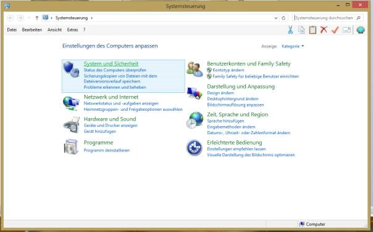Expand chevron after Systemsteuerung in breadcrumb

pos(92,18)
